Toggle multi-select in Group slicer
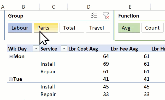 (94, 16)
